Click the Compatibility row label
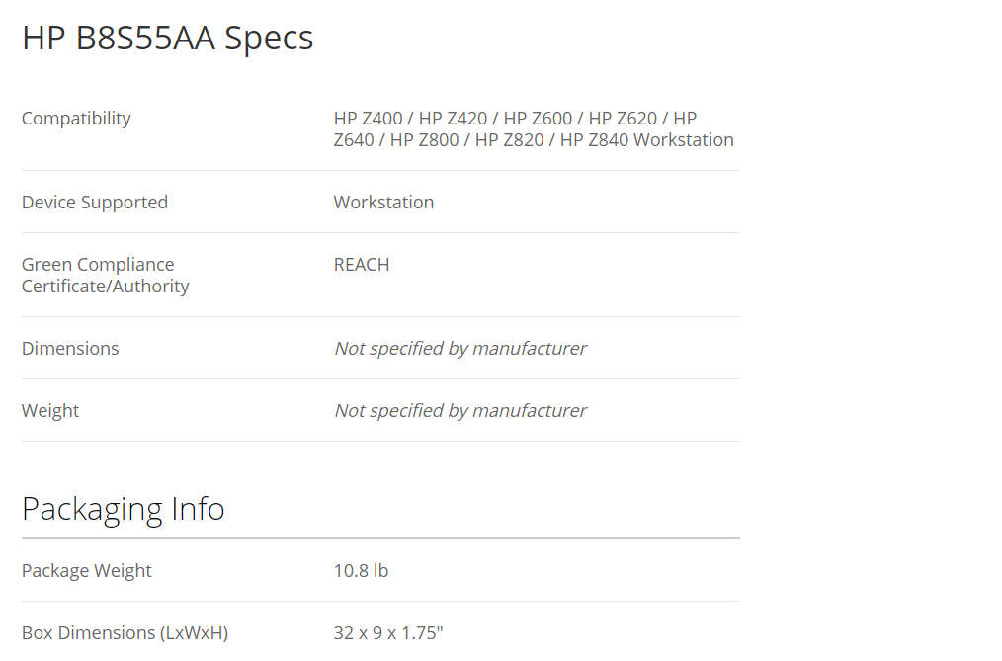This screenshot has height=661, width=1002. pyautogui.click(x=76, y=119)
